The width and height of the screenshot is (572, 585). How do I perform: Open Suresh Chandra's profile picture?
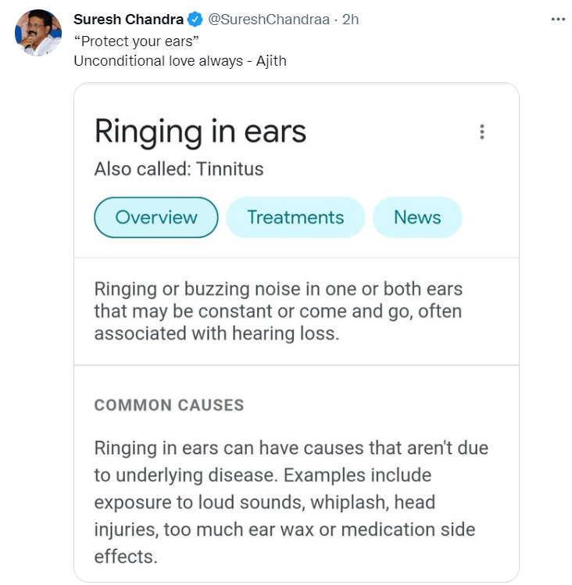click(x=38, y=33)
